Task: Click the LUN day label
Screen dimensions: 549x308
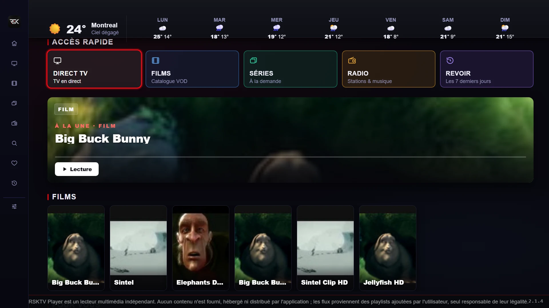Action: [x=162, y=20]
